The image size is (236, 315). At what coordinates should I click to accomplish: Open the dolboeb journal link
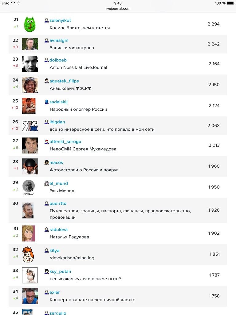[x=58, y=60]
